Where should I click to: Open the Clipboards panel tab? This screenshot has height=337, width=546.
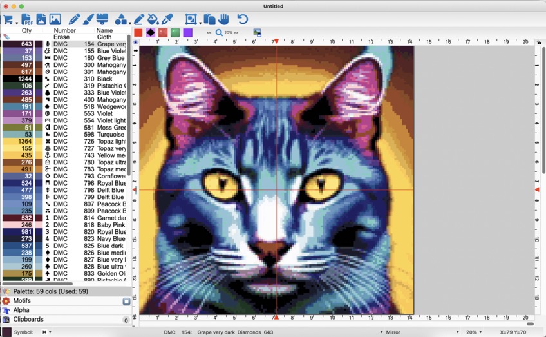pos(28,319)
